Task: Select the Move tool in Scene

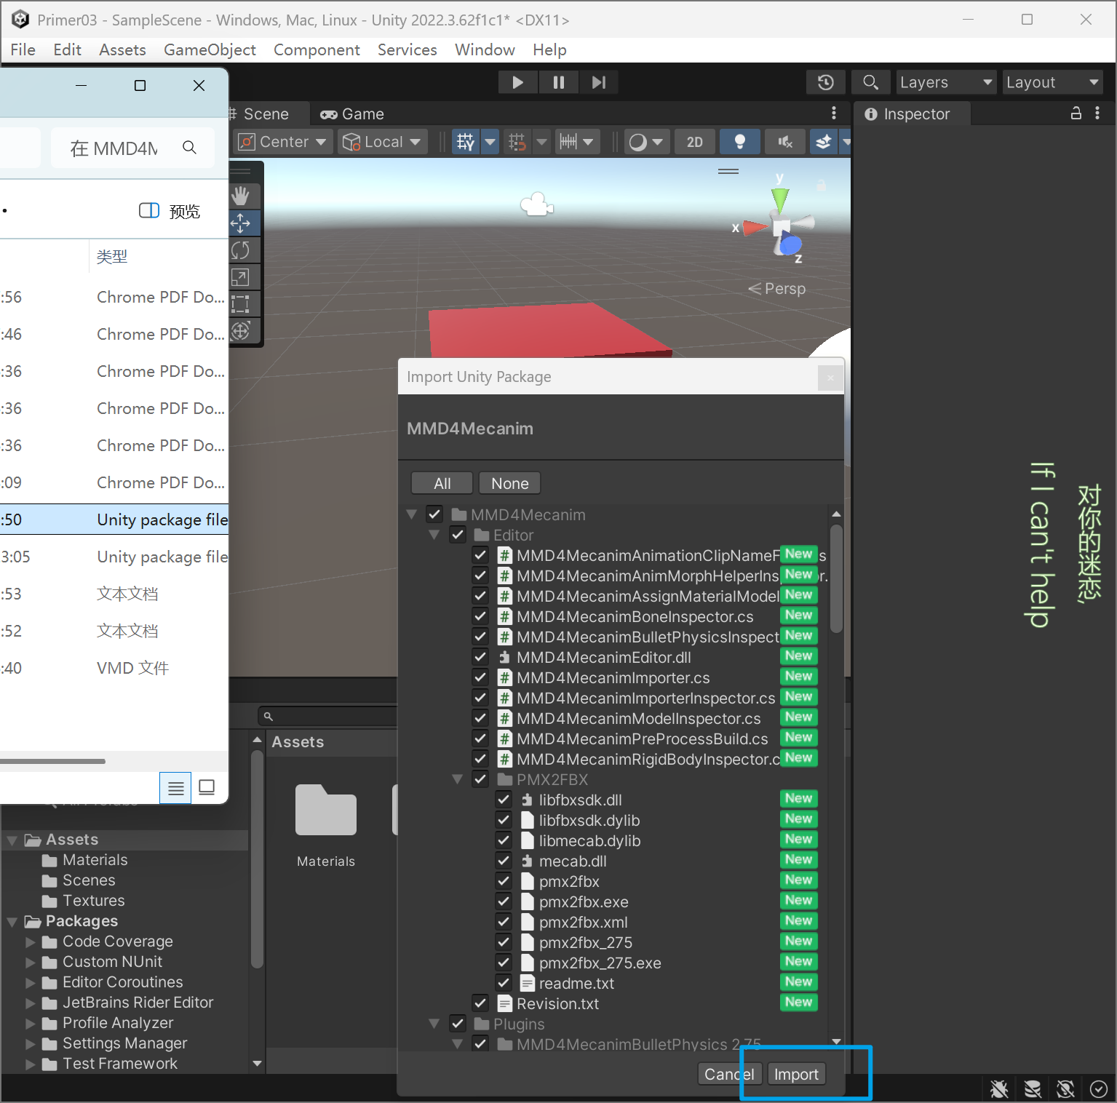Action: (241, 223)
